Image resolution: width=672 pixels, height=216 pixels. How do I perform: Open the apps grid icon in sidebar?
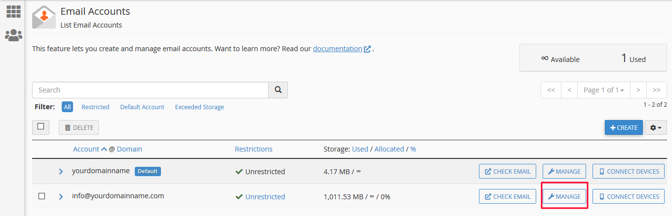pyautogui.click(x=13, y=12)
